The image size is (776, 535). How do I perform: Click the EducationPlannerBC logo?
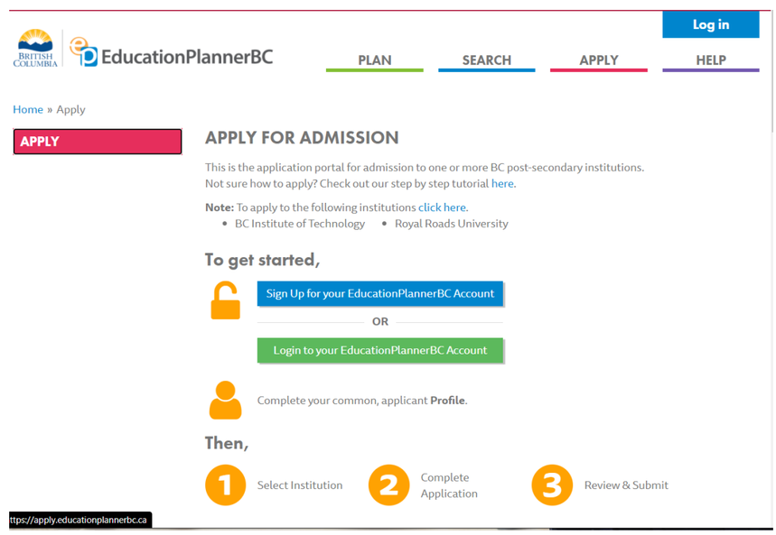172,54
